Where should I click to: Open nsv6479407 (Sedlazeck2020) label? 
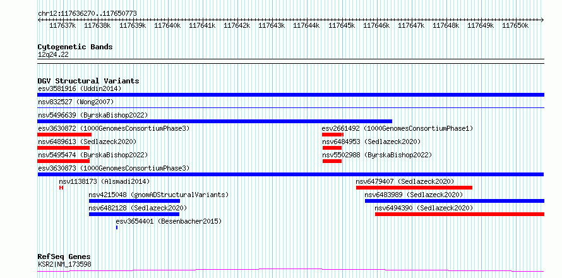point(405,181)
